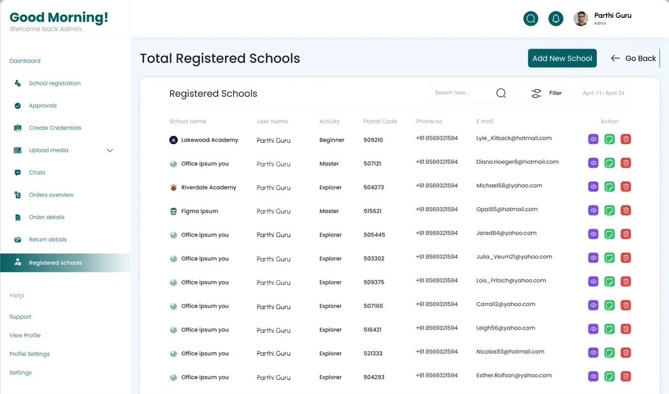Click the Parthi Guru profile avatar

[x=580, y=18]
